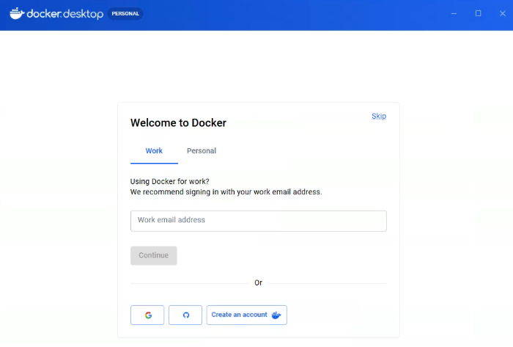
Task: Close the Docker Desktop window
Action: click(x=503, y=13)
